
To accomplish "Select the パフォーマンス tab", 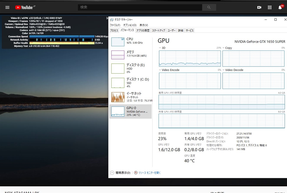I will [x=127, y=30].
